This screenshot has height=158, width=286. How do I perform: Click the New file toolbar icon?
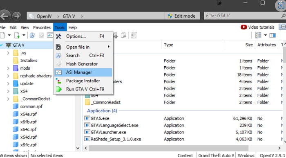2,35
